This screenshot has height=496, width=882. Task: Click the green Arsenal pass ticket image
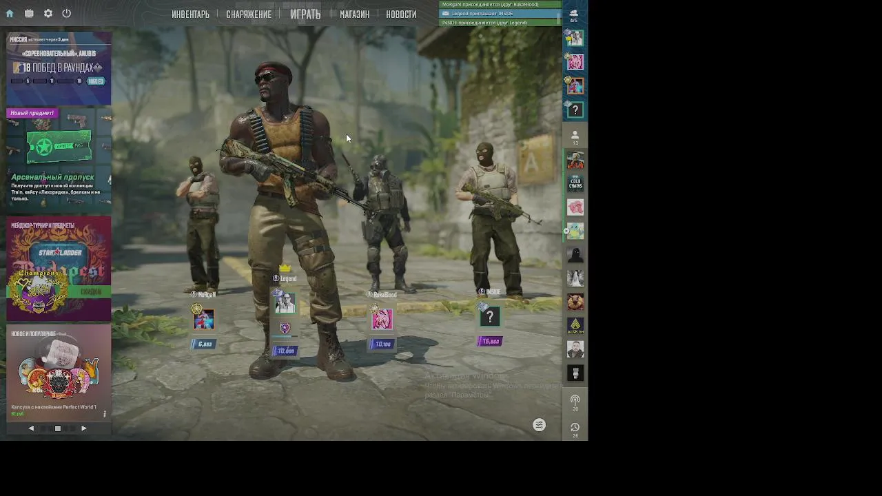pos(59,147)
